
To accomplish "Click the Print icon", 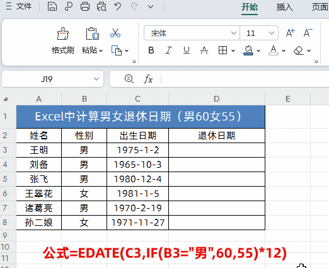I will (x=85, y=6).
